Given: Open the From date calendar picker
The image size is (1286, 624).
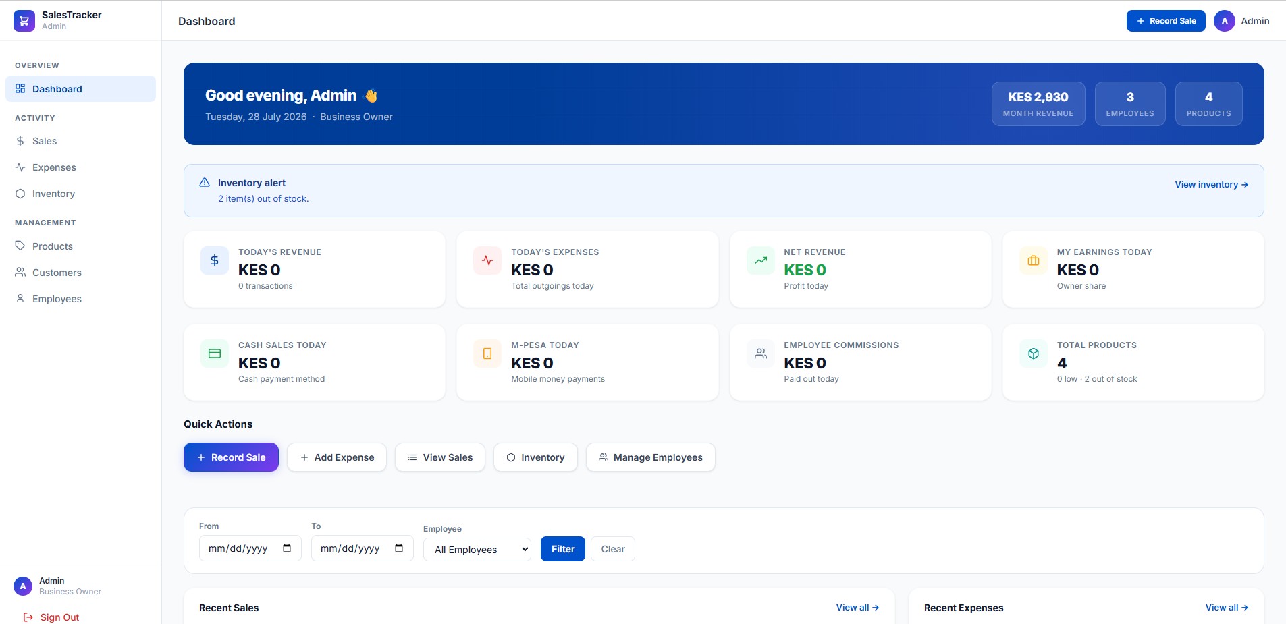Looking at the screenshot, I should pos(287,548).
